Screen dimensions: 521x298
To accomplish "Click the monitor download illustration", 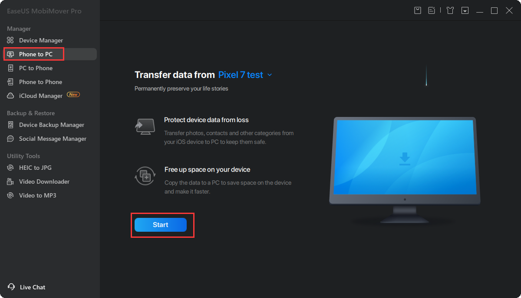I will coord(405,170).
